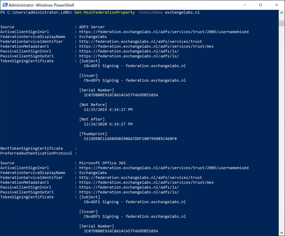Image resolution: width=285 pixels, height=236 pixels.
Task: Click the PS C:\Users\administrator.LABS prompt
Action: point(37,12)
